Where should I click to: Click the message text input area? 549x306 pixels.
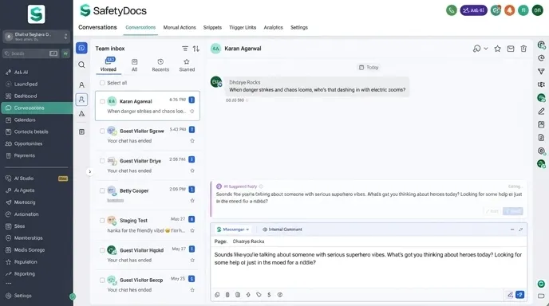tap(369, 267)
